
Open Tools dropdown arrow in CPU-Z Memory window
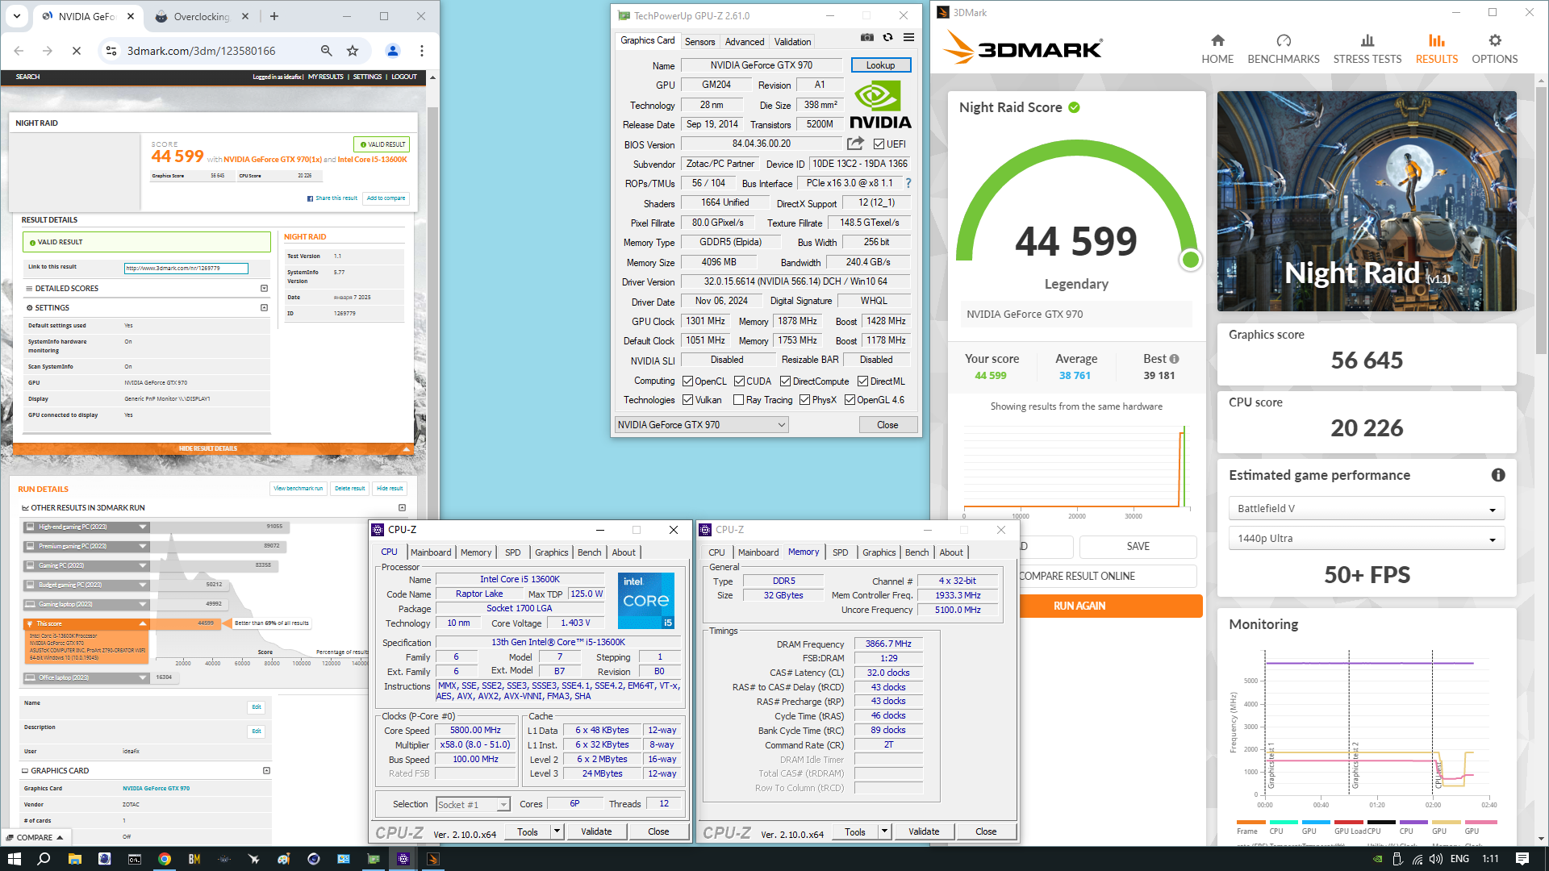(884, 831)
